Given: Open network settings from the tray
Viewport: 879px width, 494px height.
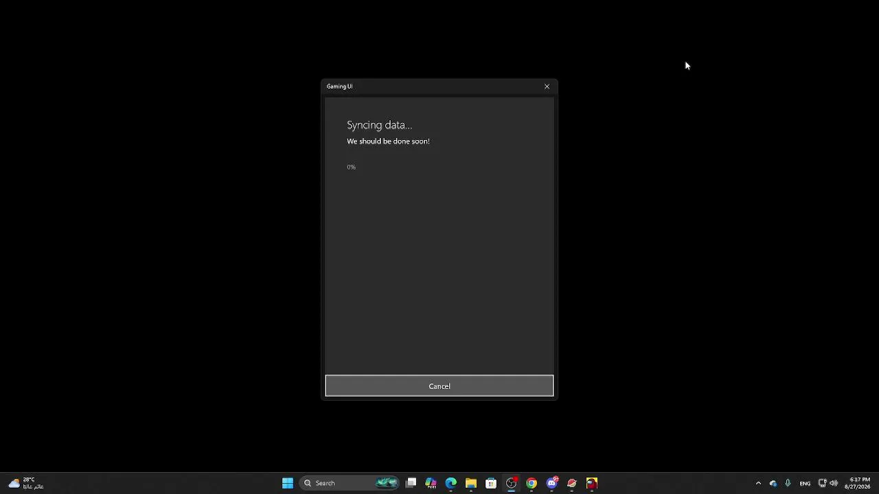Looking at the screenshot, I should (822, 483).
